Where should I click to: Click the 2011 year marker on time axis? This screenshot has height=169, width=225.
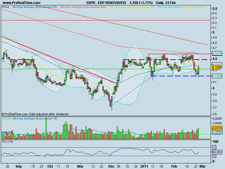pyautogui.click(x=144, y=166)
